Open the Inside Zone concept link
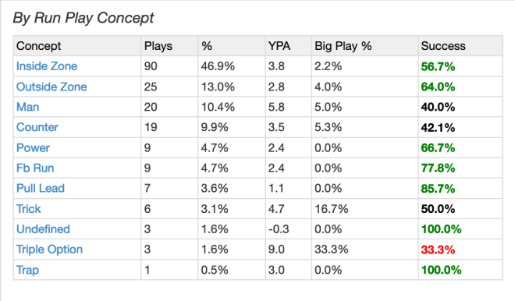 point(47,66)
